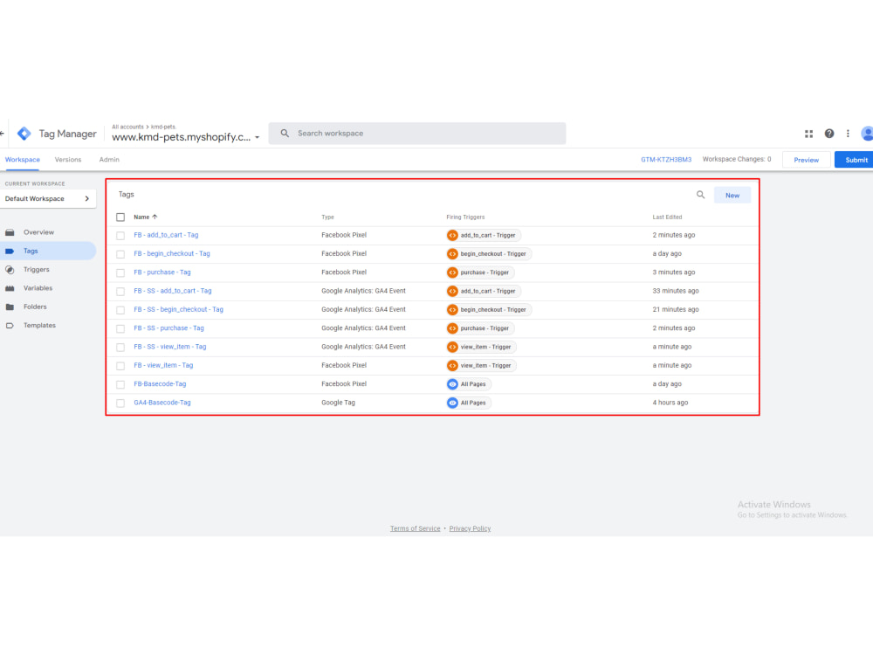The height and width of the screenshot is (655, 873).
Task: Check the box for FB - SS - purchase - Tag
Action: (120, 328)
